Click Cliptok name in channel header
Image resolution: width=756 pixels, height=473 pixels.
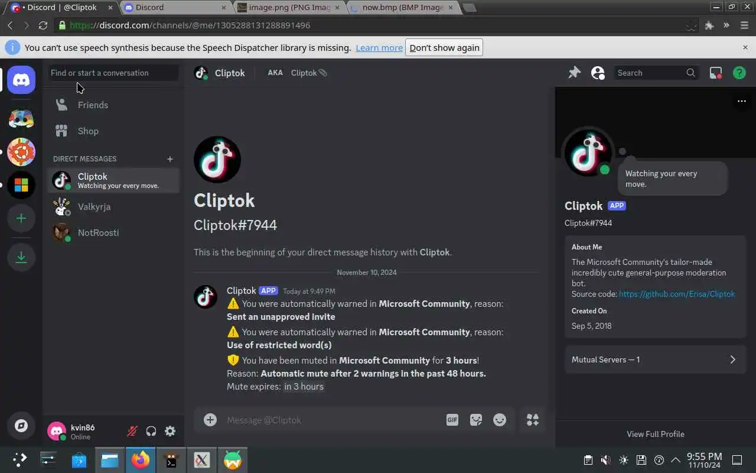coord(230,73)
